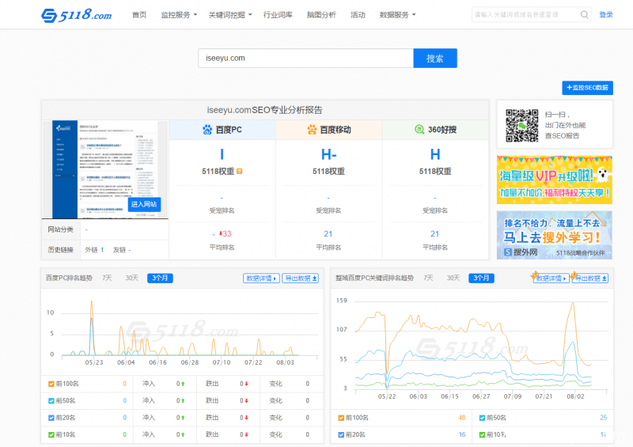633x447 pixels.
Task: Click the 前20名 value 16 in right chart
Action: click(x=462, y=435)
